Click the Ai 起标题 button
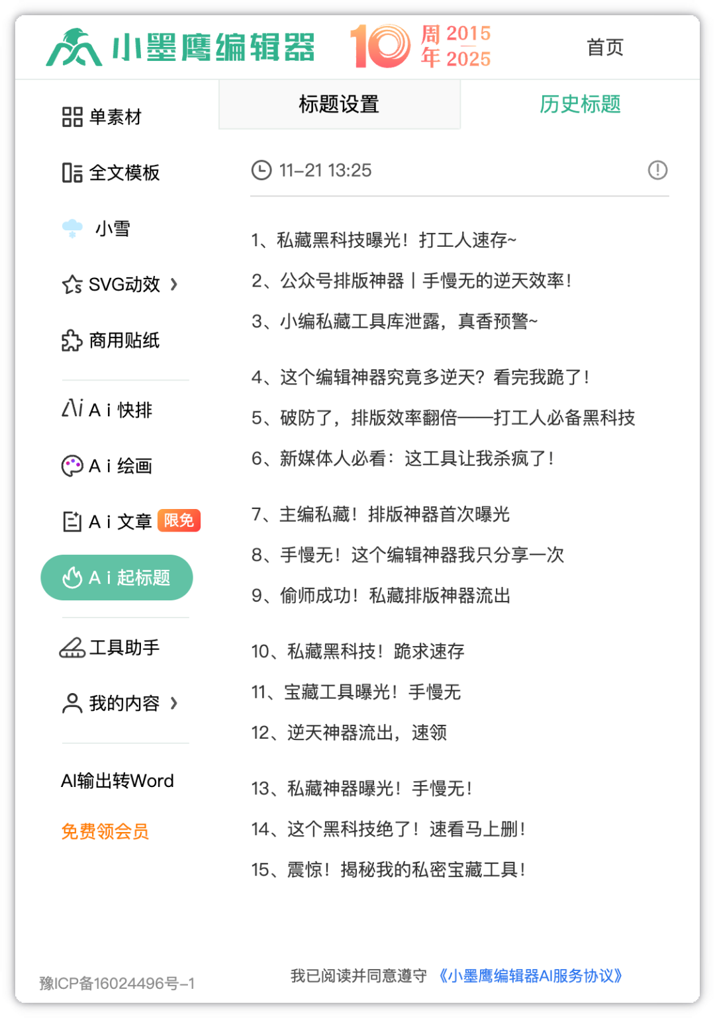715x1018 pixels. [x=117, y=578]
